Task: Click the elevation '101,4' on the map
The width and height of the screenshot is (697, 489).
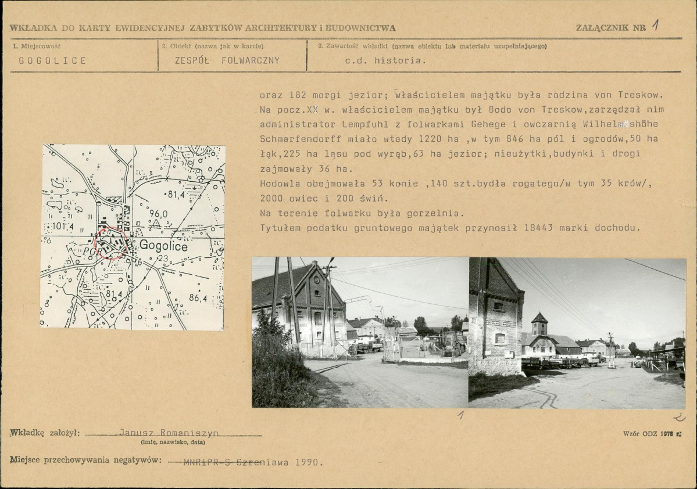Action: pyautogui.click(x=63, y=226)
